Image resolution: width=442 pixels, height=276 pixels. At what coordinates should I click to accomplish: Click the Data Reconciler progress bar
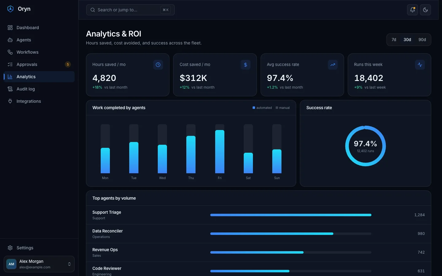click(x=291, y=234)
